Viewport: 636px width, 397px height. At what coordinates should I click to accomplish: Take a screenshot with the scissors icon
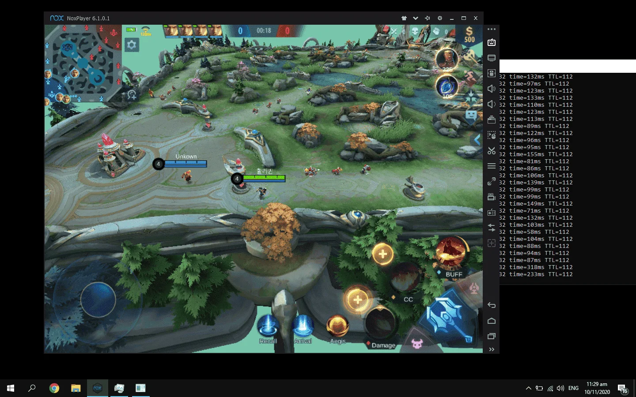point(492,150)
